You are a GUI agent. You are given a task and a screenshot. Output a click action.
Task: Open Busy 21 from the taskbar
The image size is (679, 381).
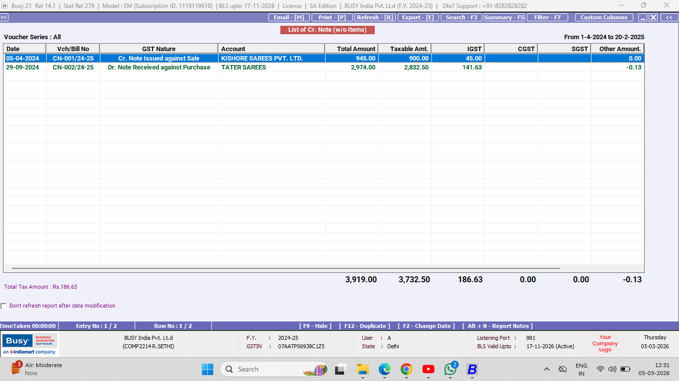click(472, 369)
